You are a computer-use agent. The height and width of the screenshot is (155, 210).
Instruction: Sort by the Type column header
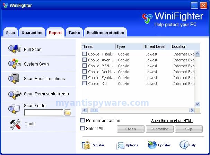point(129,46)
